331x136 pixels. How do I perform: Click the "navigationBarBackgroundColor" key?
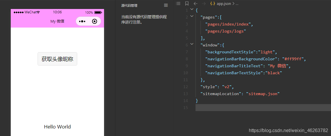point(241,59)
